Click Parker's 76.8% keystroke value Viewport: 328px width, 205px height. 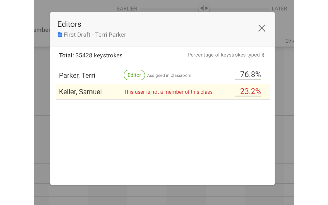[x=250, y=74]
